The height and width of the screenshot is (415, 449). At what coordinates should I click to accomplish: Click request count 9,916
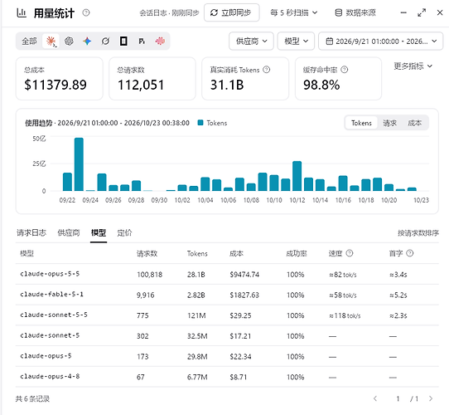(146, 295)
